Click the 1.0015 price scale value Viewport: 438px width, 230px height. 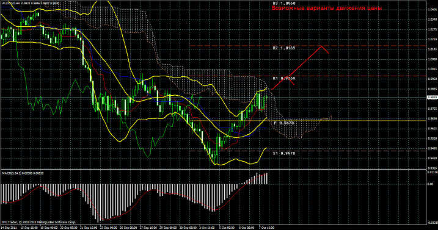433,69
